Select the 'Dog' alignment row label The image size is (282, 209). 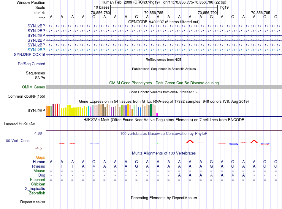[42, 175]
